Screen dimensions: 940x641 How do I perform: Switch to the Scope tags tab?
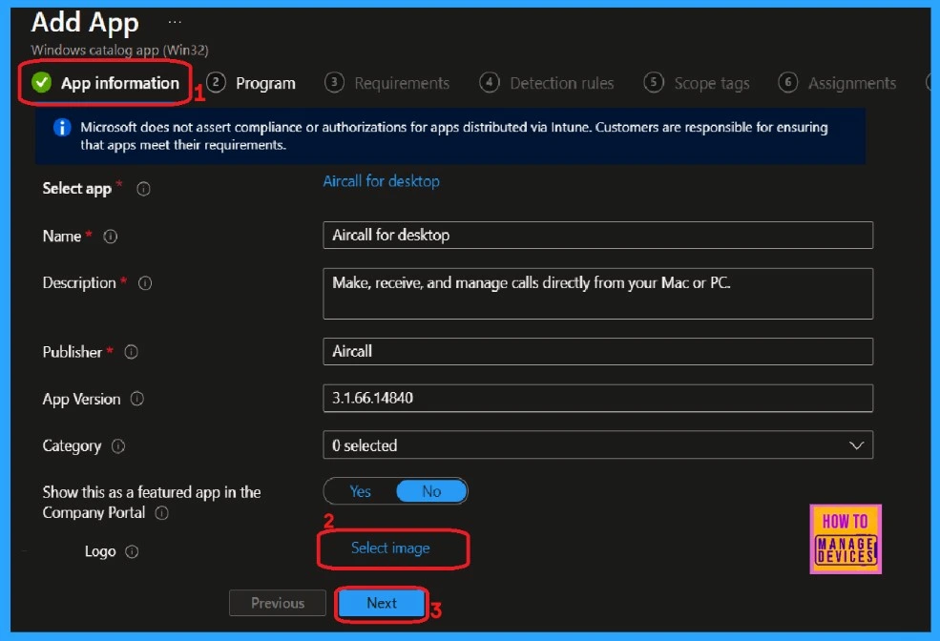pos(697,83)
